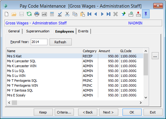Click the horizontal scroll left arrow
The height and width of the screenshot is (119, 166).
point(9,103)
